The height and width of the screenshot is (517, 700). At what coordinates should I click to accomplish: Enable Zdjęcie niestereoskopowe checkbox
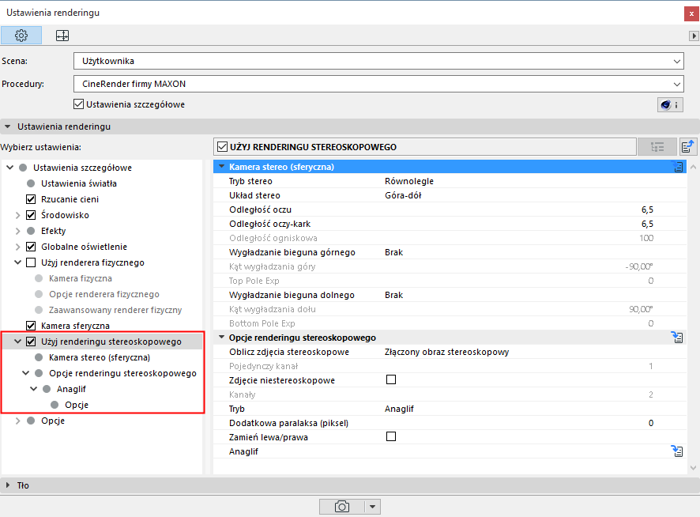391,379
